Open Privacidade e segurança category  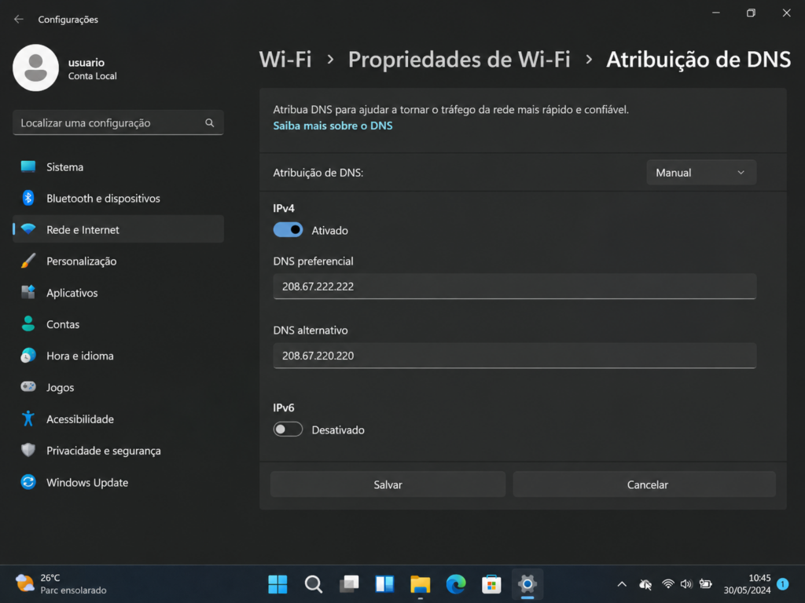point(118,450)
